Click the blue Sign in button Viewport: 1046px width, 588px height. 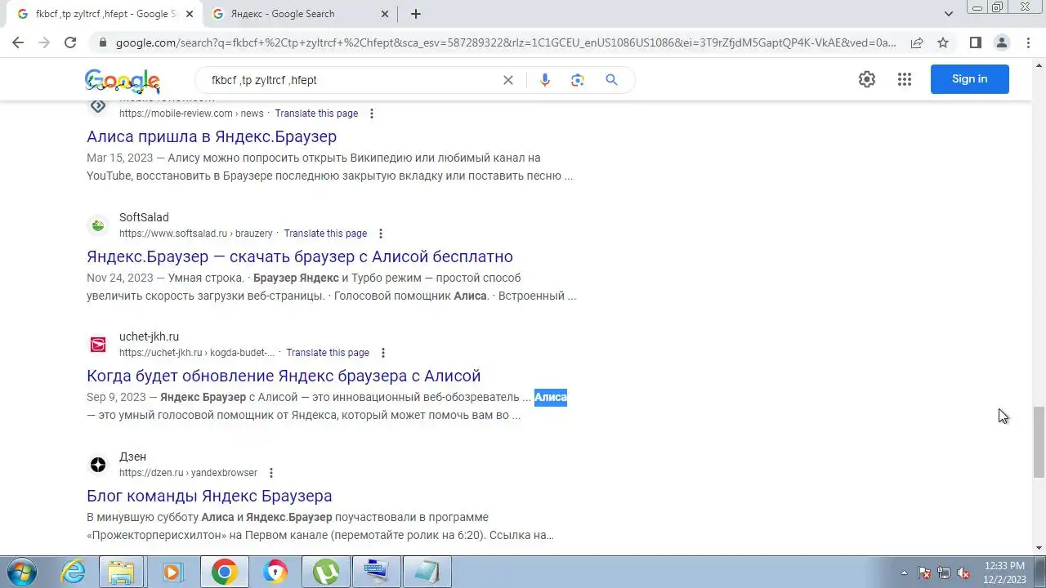pos(970,79)
